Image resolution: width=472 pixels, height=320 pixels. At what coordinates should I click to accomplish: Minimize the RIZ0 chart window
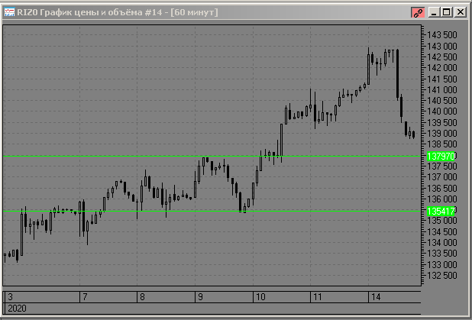point(434,12)
